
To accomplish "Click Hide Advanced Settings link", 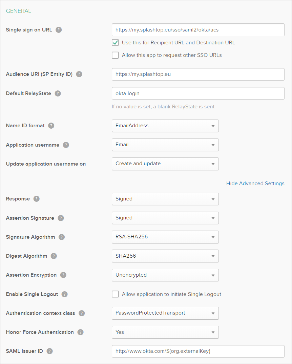I will click(255, 184).
